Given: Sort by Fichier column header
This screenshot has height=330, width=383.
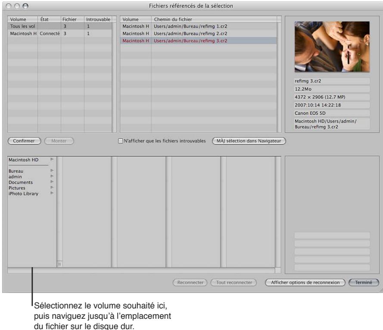Looking at the screenshot, I should coord(72,19).
